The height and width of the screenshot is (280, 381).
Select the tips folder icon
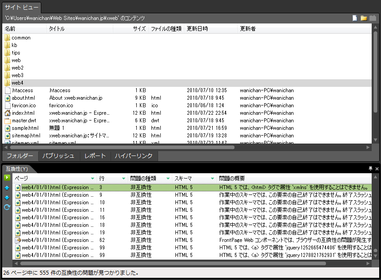coord(7,53)
